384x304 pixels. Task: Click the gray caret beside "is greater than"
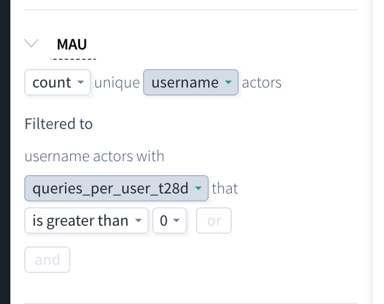pos(138,221)
